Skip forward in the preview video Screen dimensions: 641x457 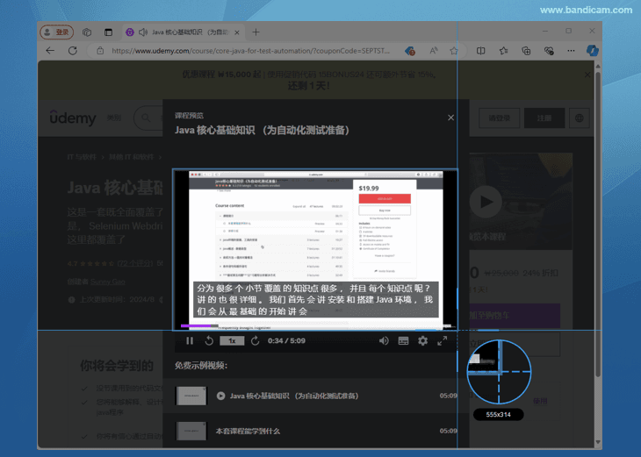256,340
